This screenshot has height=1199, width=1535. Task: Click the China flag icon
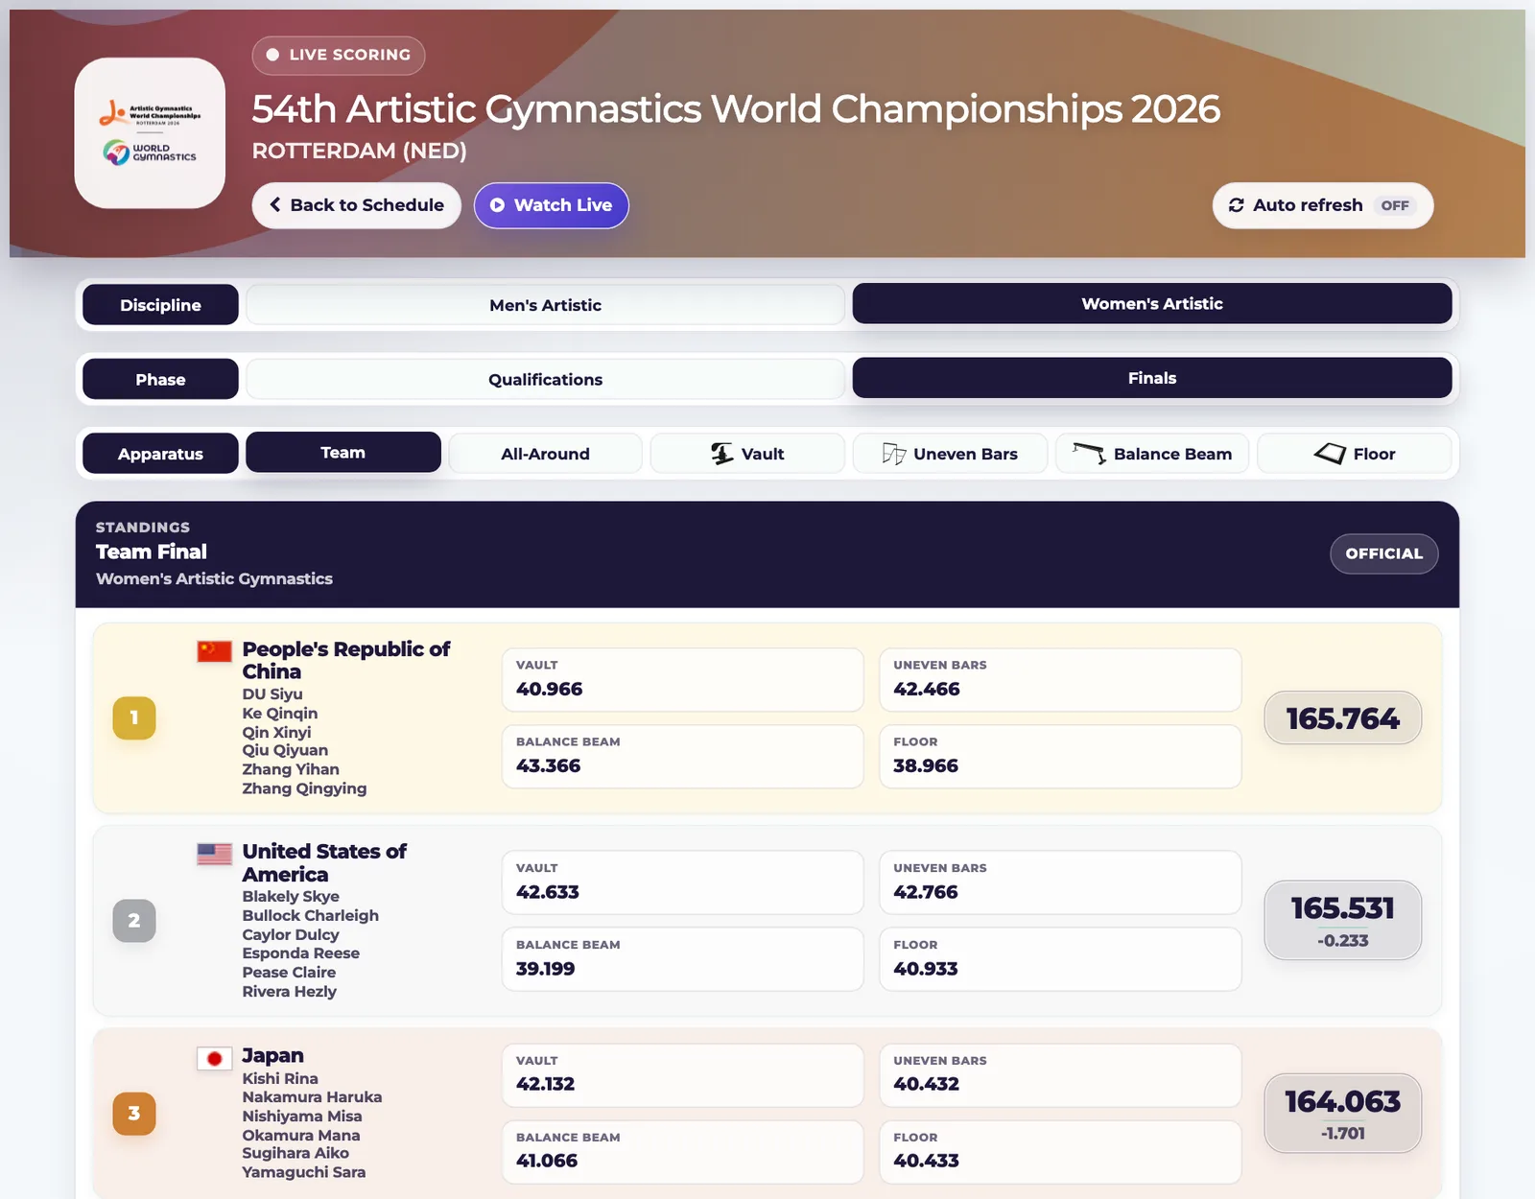214,651
